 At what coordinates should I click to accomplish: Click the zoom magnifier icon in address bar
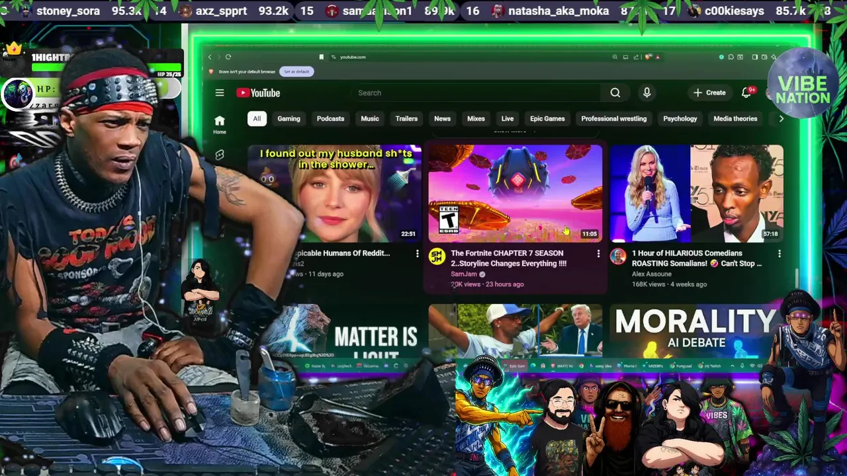[615, 57]
